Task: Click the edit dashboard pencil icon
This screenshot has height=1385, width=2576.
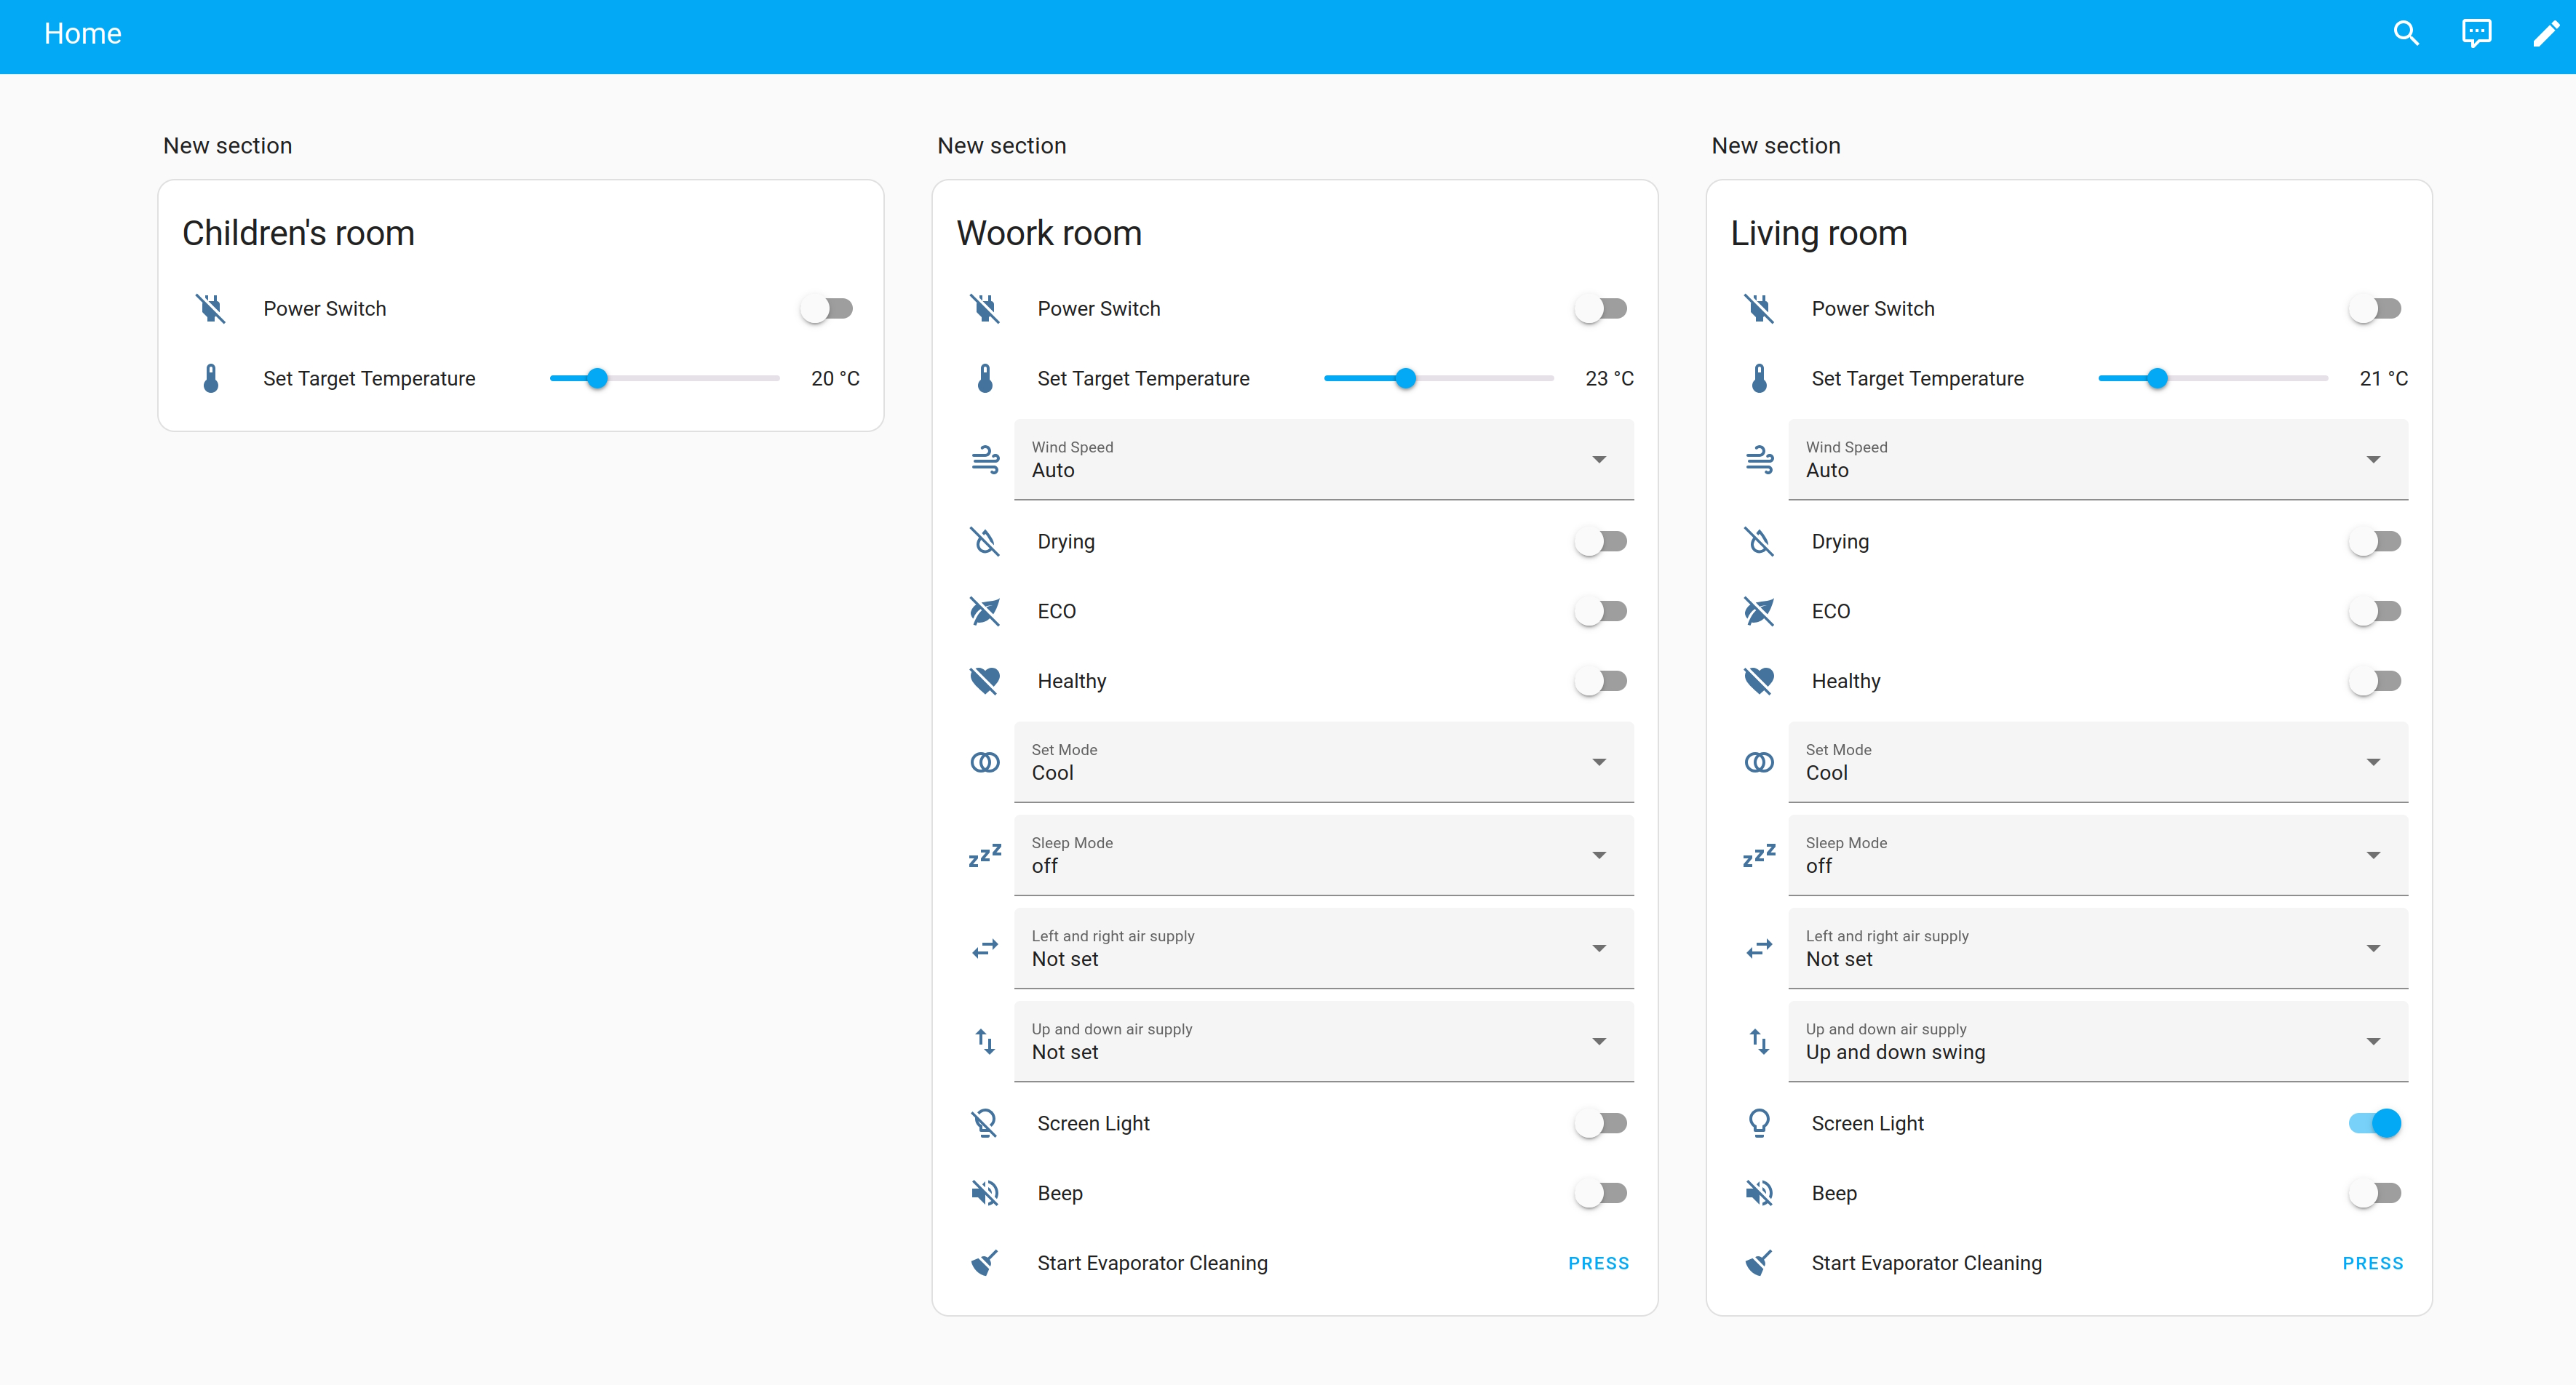Action: pos(2545,34)
